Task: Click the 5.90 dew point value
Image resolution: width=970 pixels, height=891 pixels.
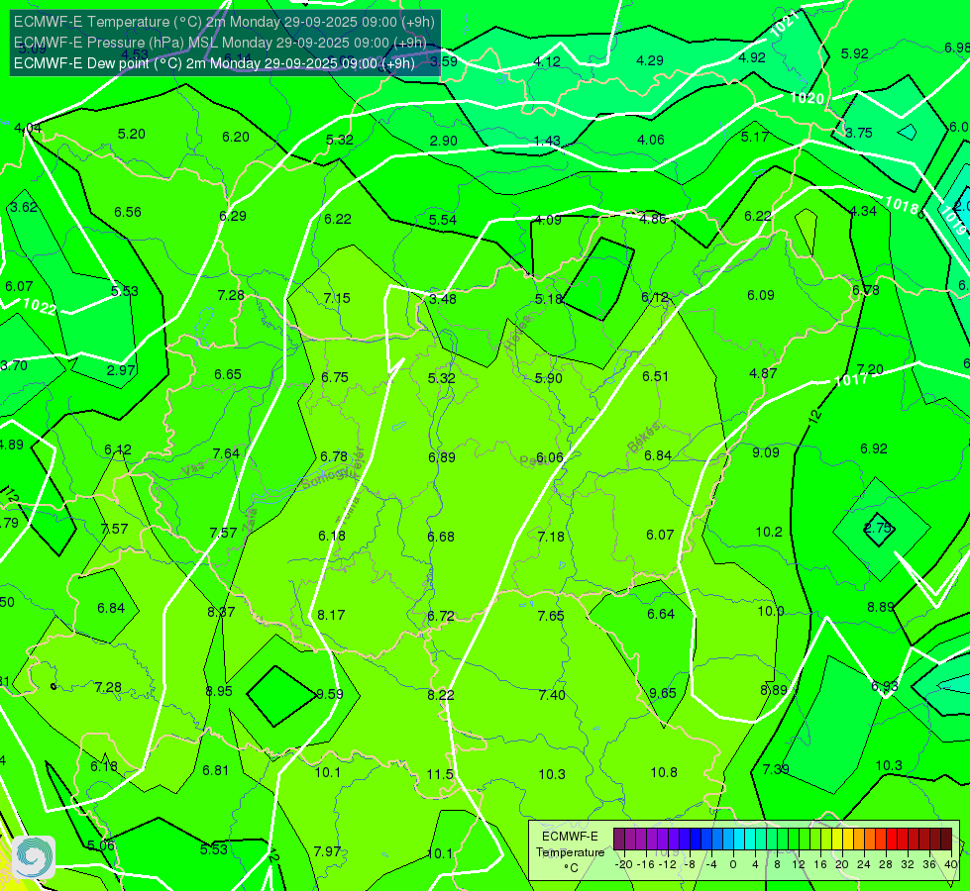Action: 548,378
